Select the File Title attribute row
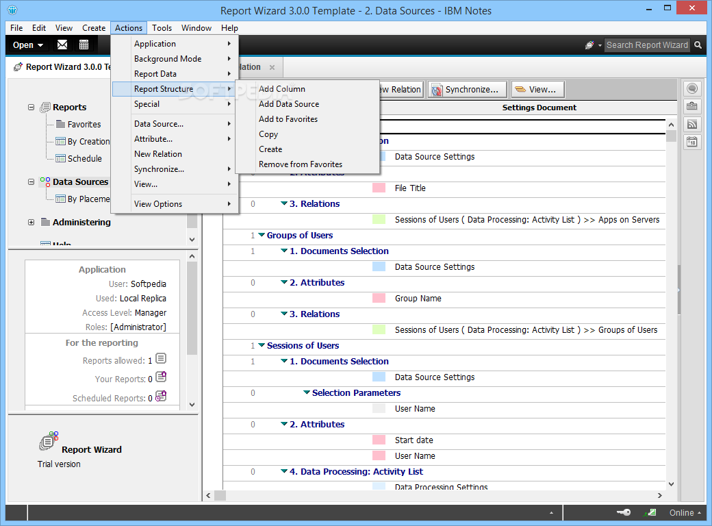 point(444,188)
